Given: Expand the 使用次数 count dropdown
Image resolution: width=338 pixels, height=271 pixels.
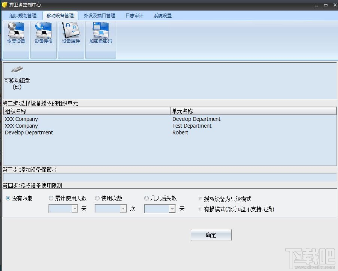Looking at the screenshot, I should tap(123, 209).
